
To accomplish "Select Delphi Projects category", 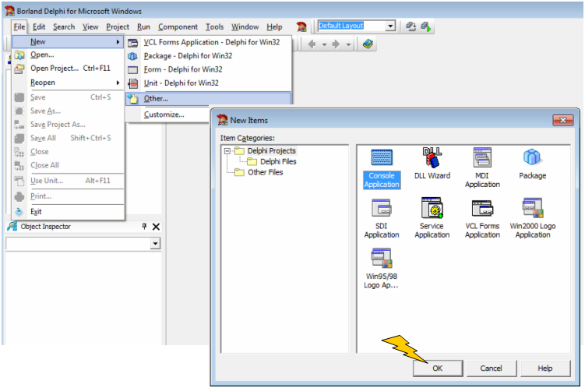I will (x=271, y=150).
